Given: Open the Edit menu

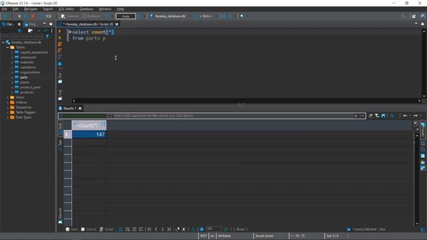Looking at the screenshot, I should point(15,9).
